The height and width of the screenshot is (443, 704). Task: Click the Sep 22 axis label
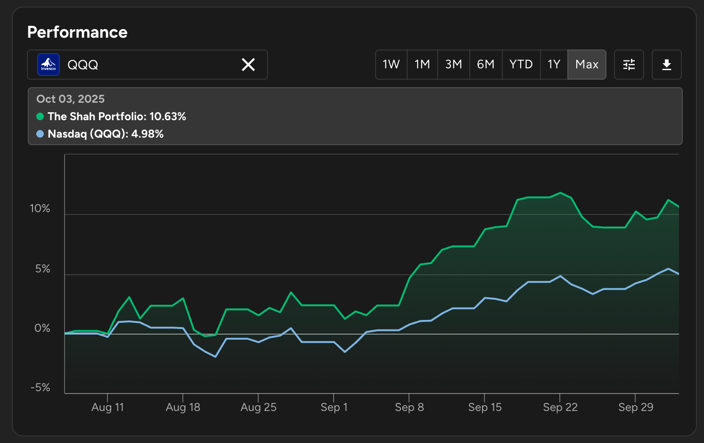click(x=560, y=407)
